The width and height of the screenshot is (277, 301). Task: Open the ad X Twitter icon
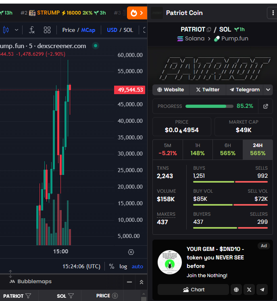(249, 289)
